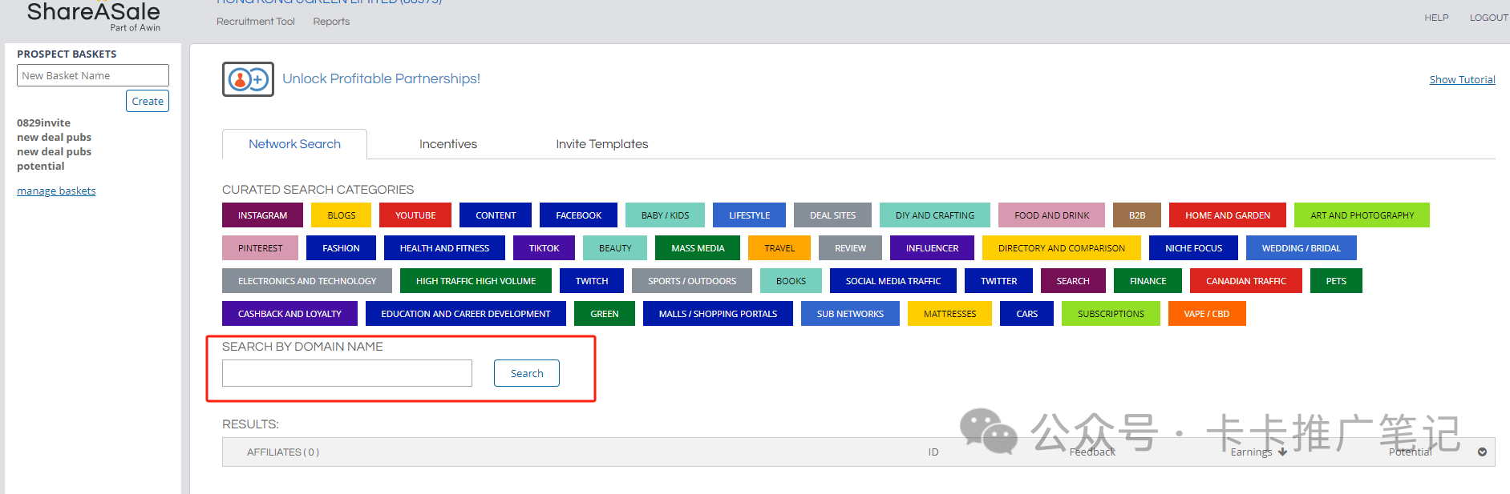The width and height of the screenshot is (1510, 494).
Task: Click the Show Tutorial link
Action: [x=1461, y=79]
